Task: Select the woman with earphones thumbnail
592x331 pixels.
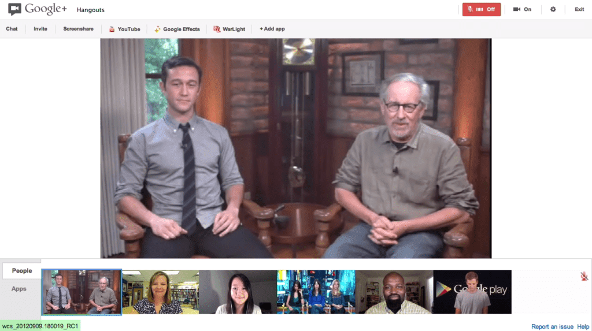Action: (238, 292)
